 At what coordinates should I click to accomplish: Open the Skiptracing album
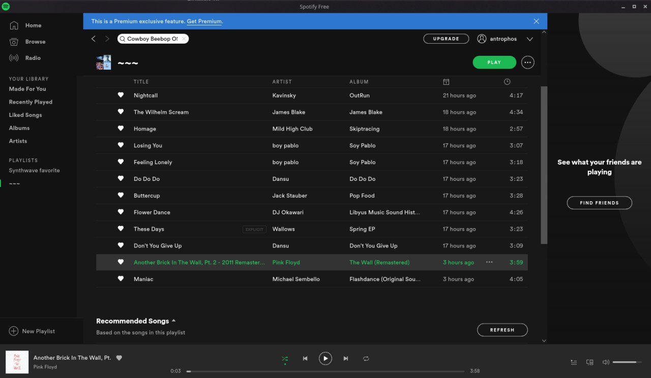[x=364, y=129]
